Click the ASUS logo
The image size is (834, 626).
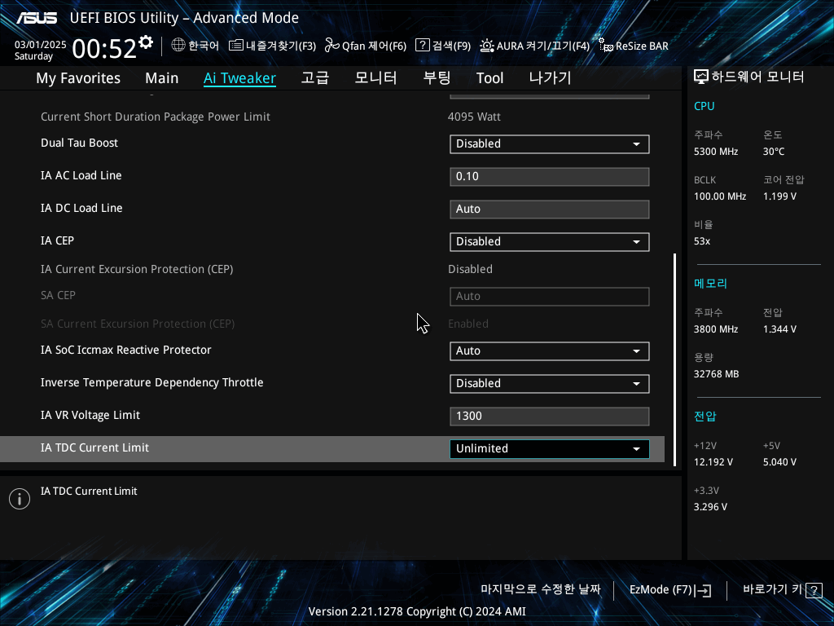coord(36,18)
